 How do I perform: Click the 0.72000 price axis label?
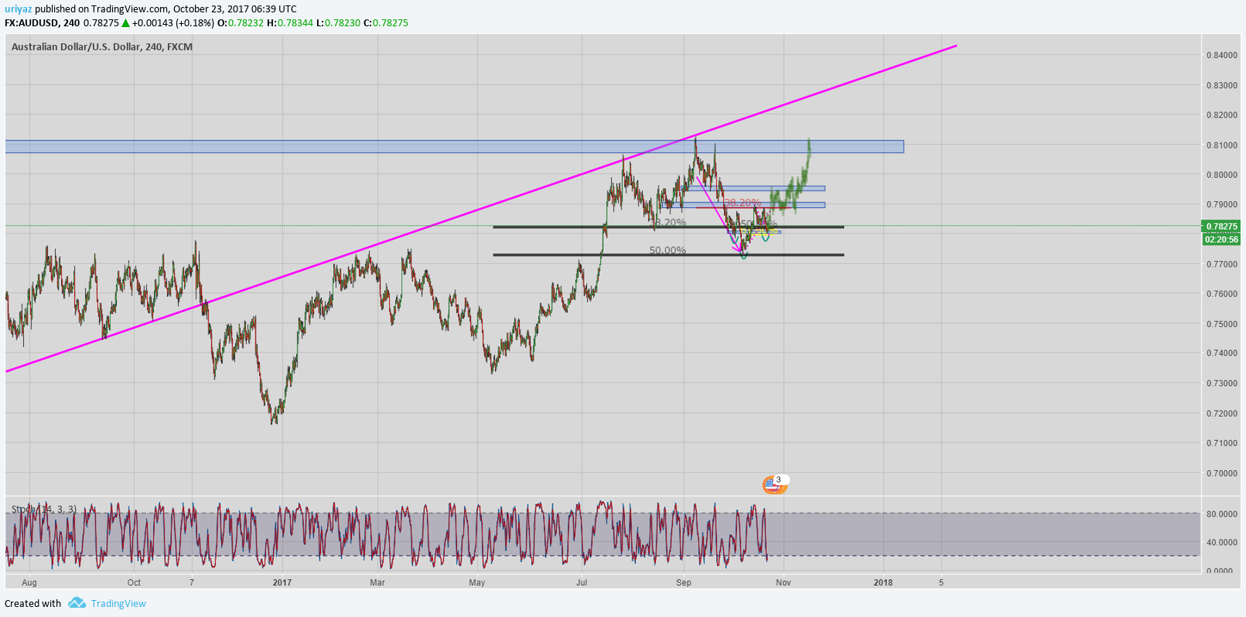click(1221, 414)
